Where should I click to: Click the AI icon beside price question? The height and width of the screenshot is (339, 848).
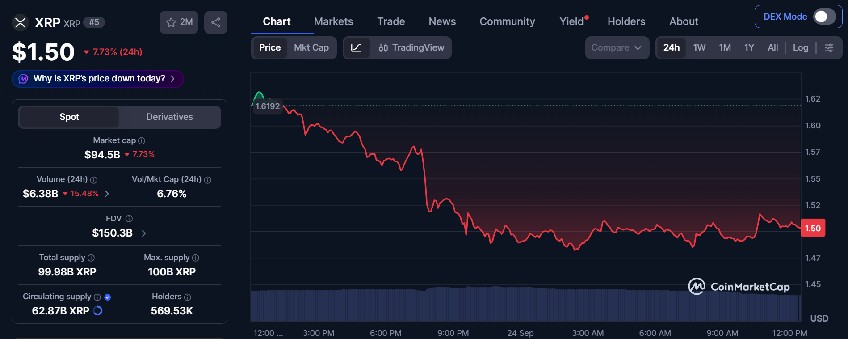click(23, 79)
